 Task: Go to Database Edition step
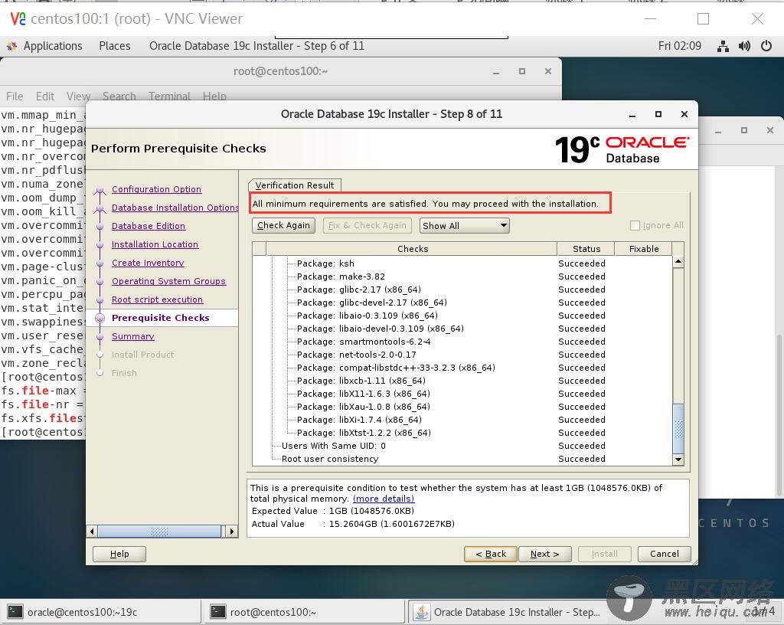click(x=149, y=226)
